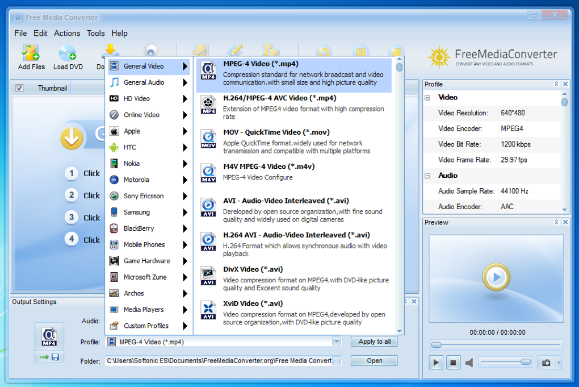Click the Game Hardware controller icon
This screenshot has height=387, width=579.
(114, 261)
